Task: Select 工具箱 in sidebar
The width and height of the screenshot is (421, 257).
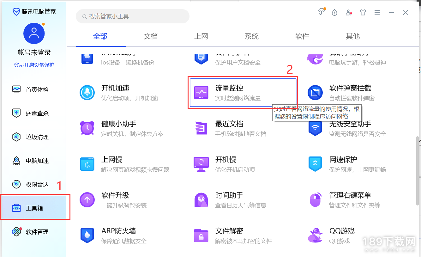Action: (34, 208)
